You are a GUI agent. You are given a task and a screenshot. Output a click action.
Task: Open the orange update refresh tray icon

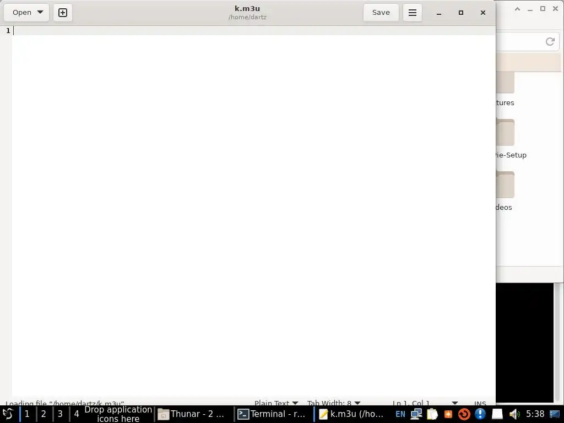464,414
